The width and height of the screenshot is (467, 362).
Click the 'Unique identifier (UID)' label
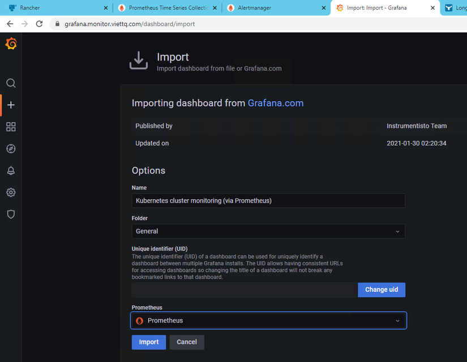[x=160, y=248]
